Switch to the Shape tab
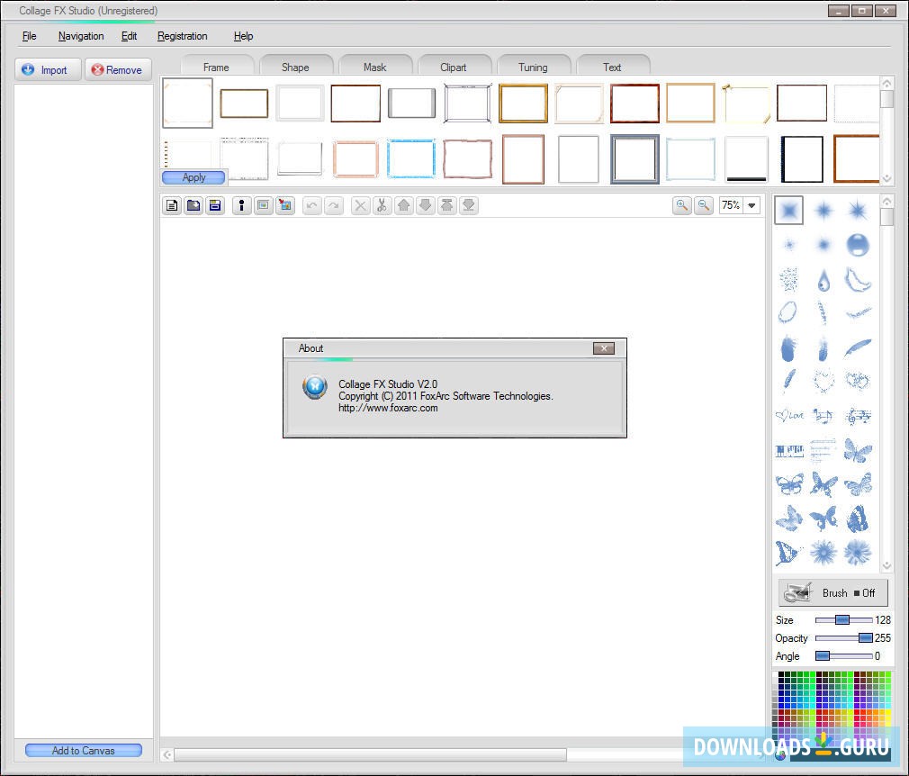Viewport: 909px width, 776px height. pyautogui.click(x=296, y=67)
